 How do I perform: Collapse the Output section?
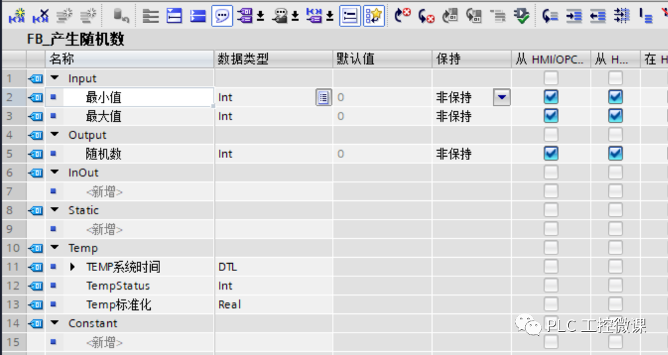click(x=54, y=134)
